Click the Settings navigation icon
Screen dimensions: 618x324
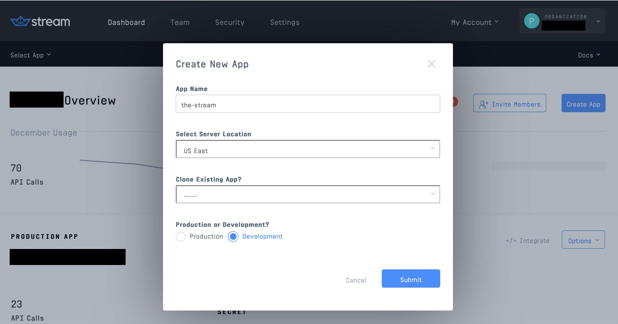[285, 22]
